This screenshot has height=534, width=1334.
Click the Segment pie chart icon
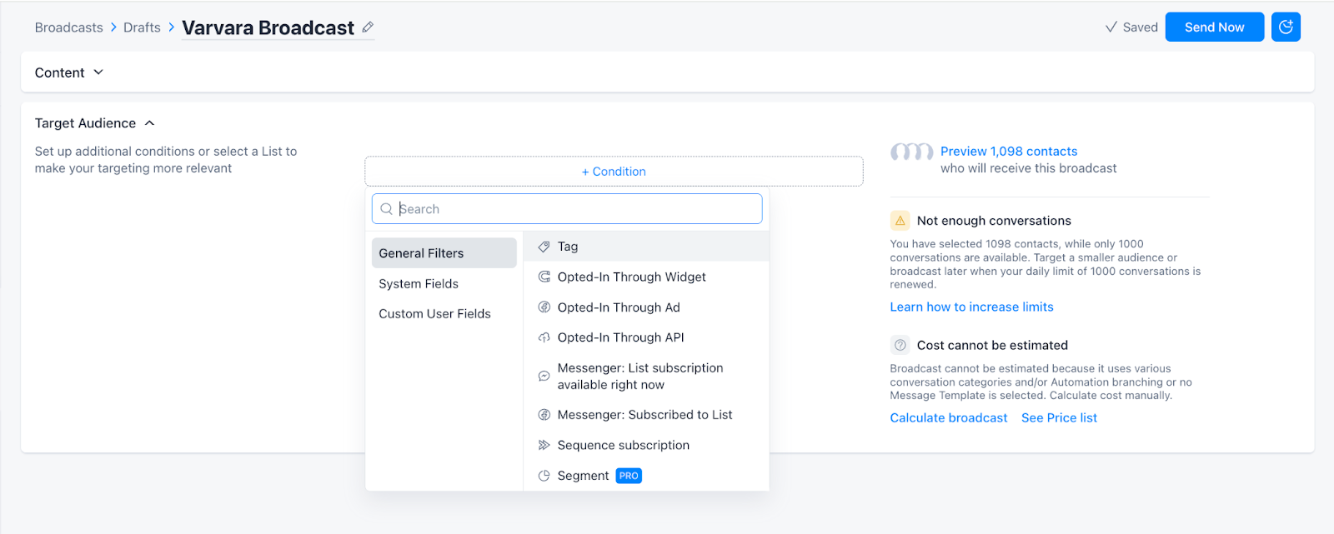(544, 476)
